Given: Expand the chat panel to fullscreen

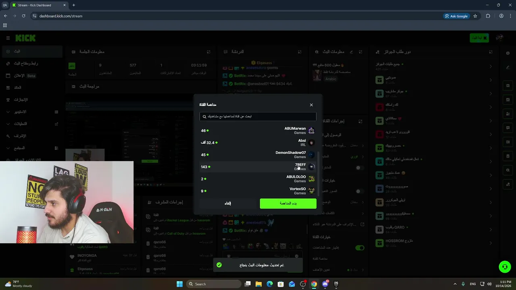Looking at the screenshot, I should [300, 52].
